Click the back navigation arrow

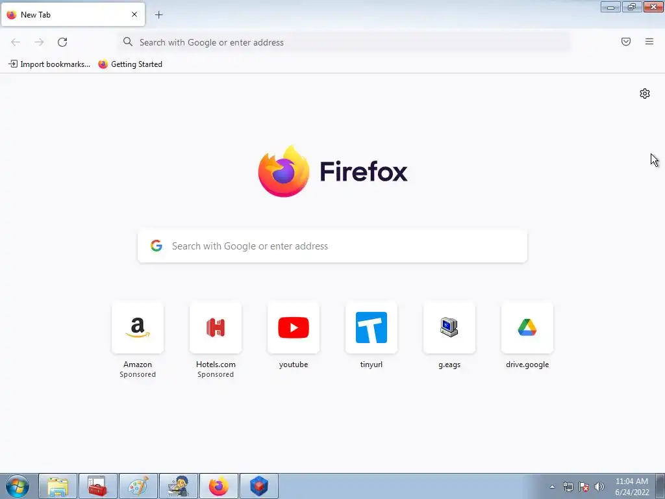tap(16, 42)
